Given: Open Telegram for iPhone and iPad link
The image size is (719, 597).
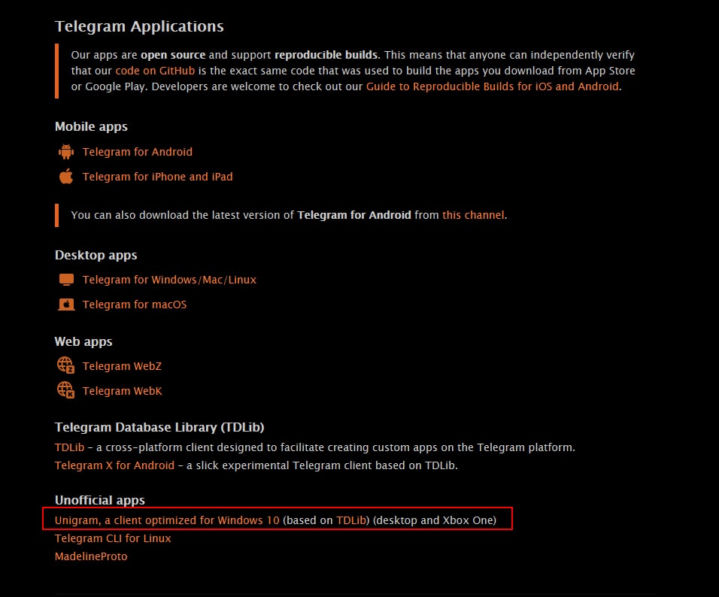Looking at the screenshot, I should pos(157,177).
